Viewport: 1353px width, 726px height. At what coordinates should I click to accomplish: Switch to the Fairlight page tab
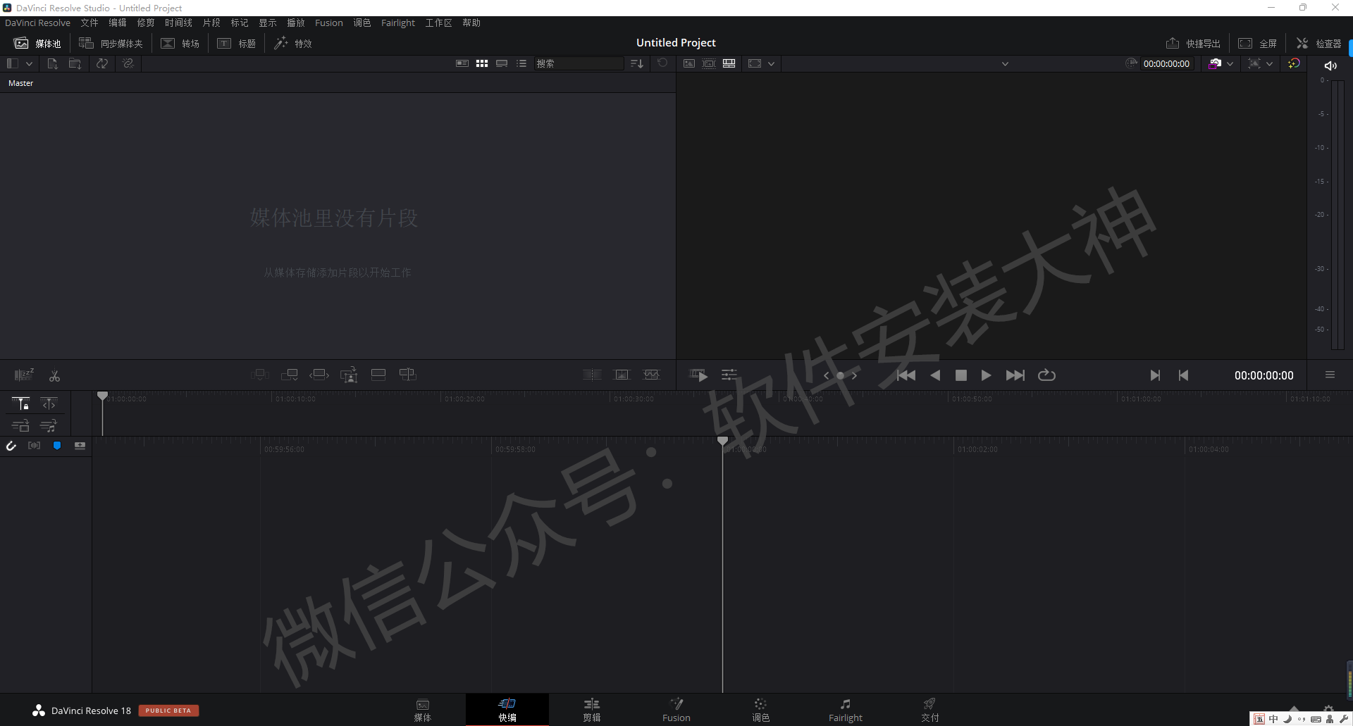845,710
